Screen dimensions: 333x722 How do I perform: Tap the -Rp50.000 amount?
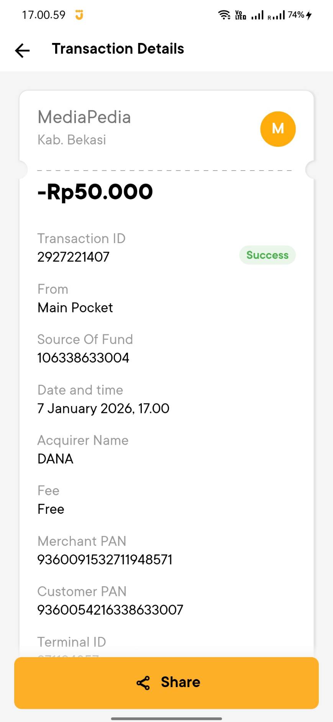pyautogui.click(x=95, y=192)
